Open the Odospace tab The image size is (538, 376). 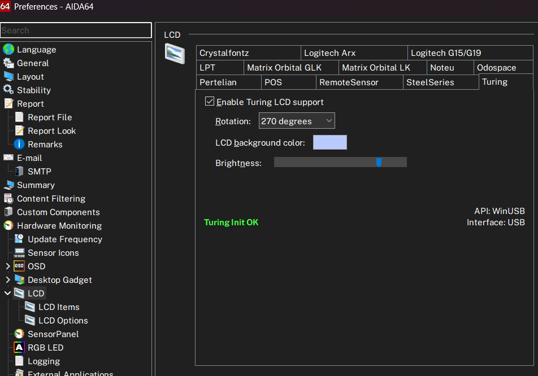(x=504, y=68)
